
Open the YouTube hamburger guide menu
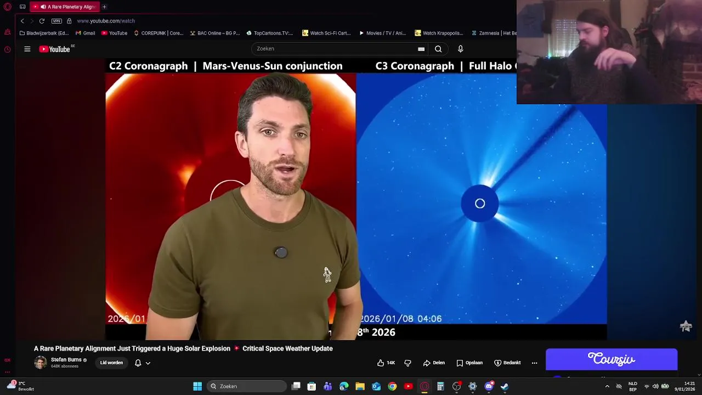27,49
